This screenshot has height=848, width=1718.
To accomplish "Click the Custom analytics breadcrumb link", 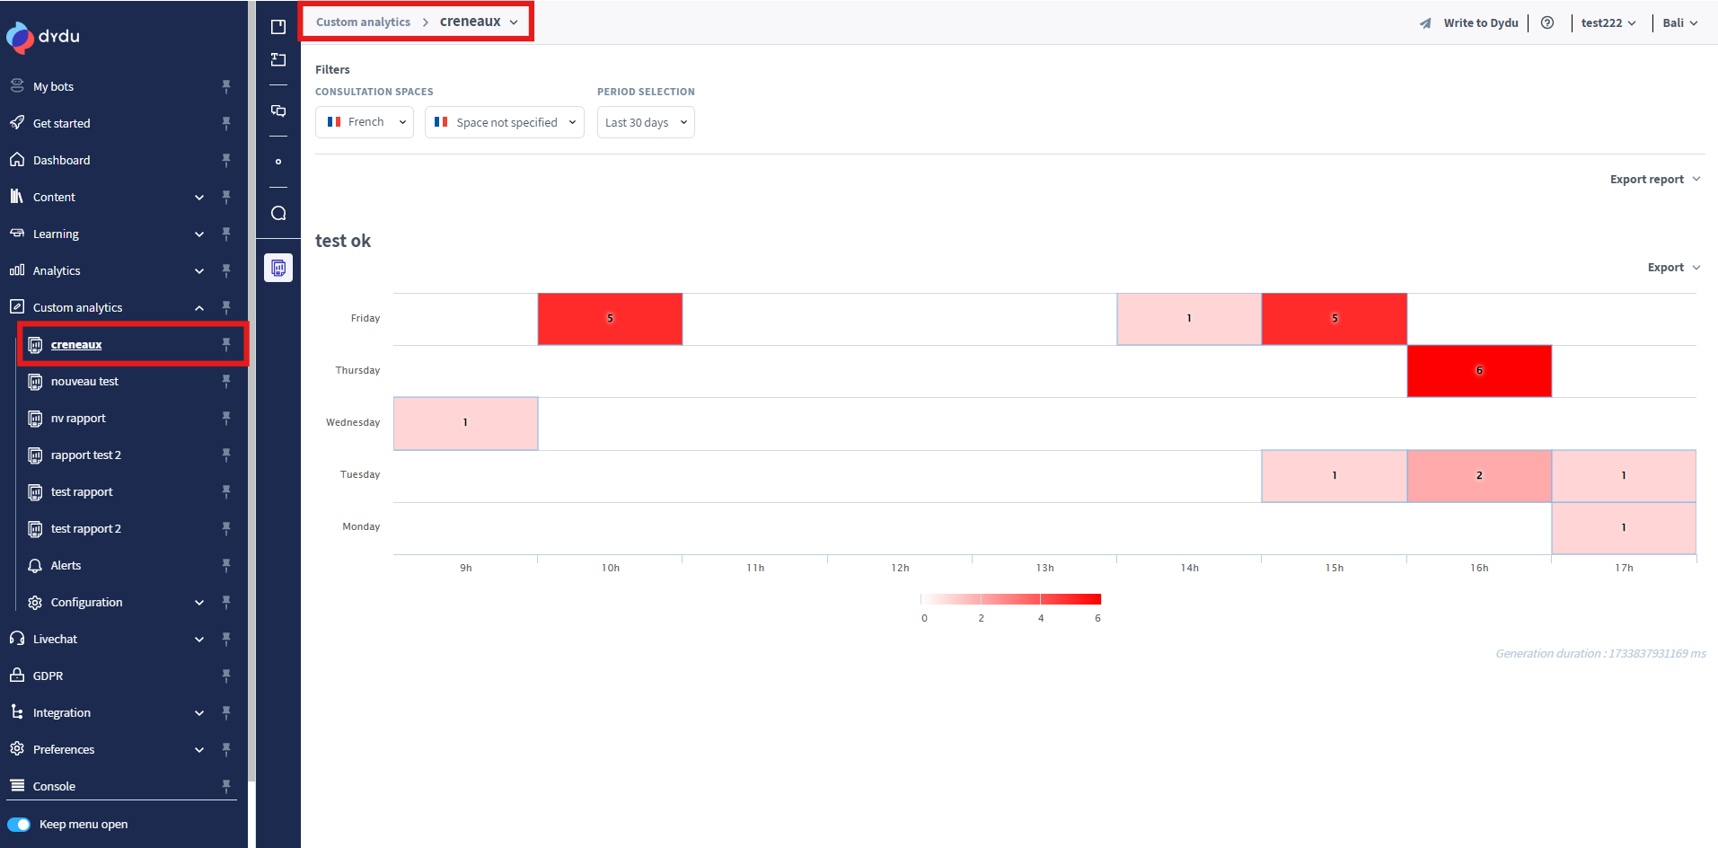I will pyautogui.click(x=363, y=22).
